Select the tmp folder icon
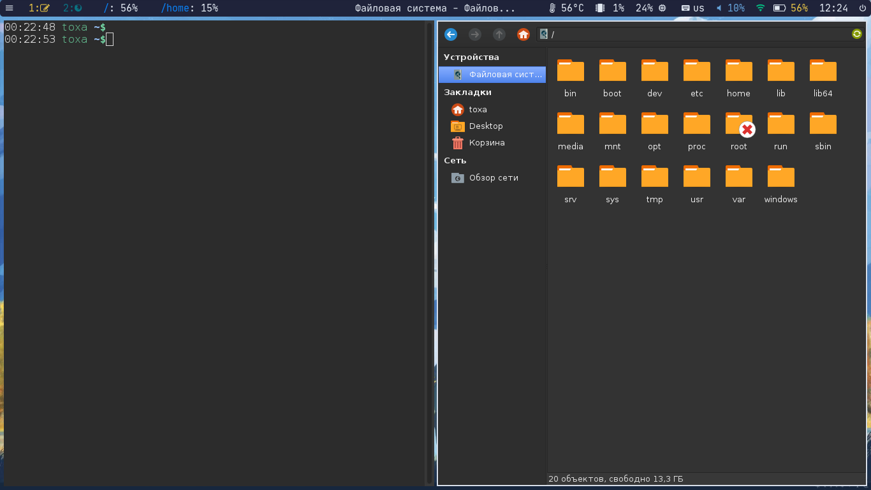Screen dimensions: 871x490 click(655, 176)
